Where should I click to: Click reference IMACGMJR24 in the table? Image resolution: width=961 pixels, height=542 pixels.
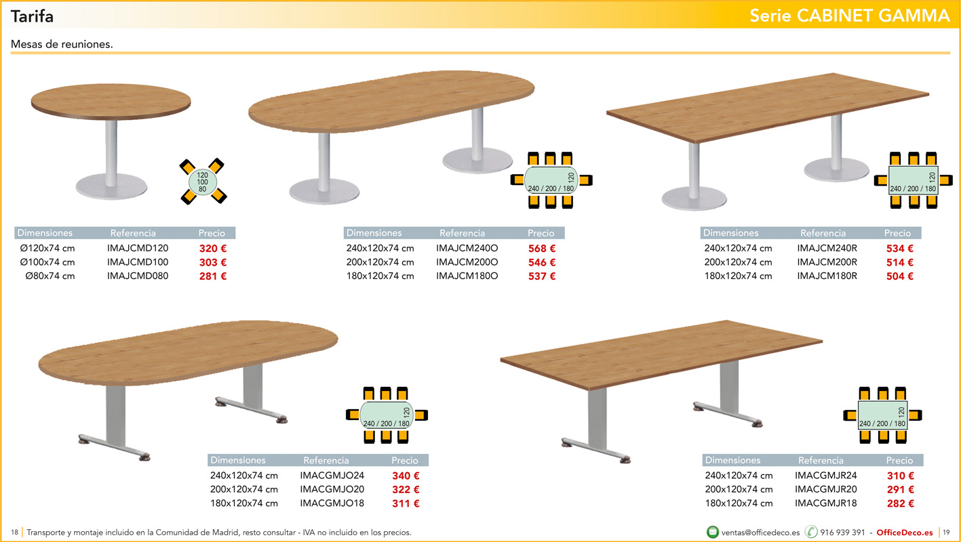click(x=826, y=476)
